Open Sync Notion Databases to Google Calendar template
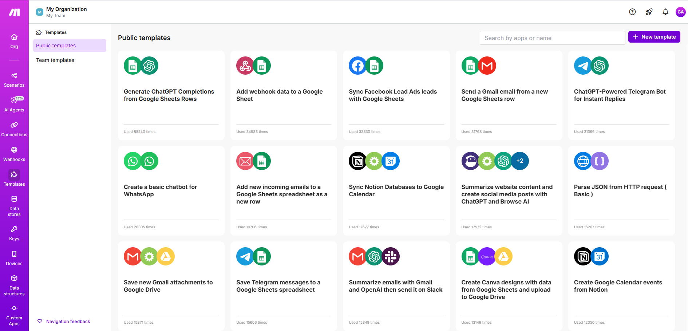 396,190
